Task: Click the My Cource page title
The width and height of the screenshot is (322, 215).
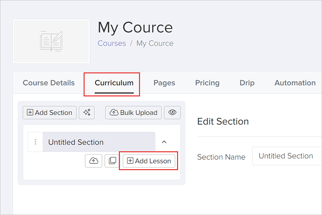Action: 135,27
